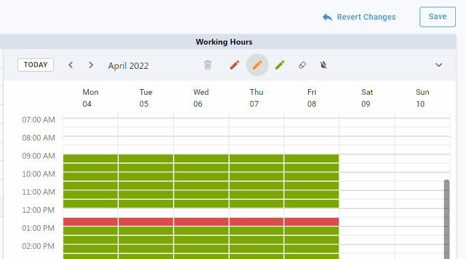
Task: Select the Wed 06 column header
Action: pyautogui.click(x=201, y=98)
